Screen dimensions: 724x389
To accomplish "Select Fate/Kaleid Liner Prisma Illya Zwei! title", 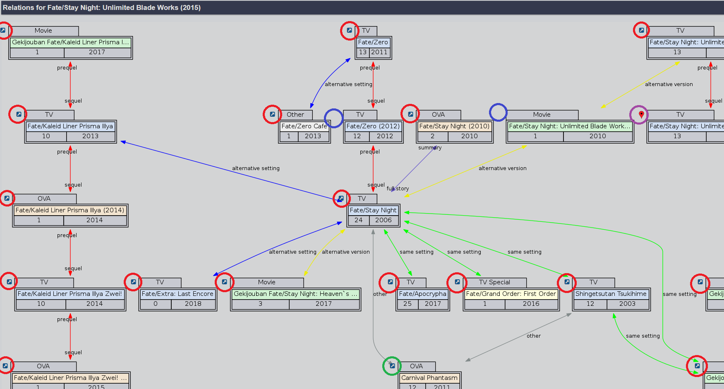I will click(x=70, y=294).
